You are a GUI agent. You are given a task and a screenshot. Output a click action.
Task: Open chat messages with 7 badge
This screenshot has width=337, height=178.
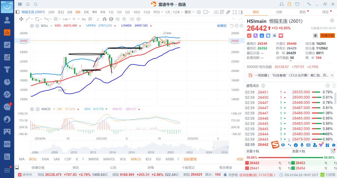pyautogui.click(x=7, y=107)
